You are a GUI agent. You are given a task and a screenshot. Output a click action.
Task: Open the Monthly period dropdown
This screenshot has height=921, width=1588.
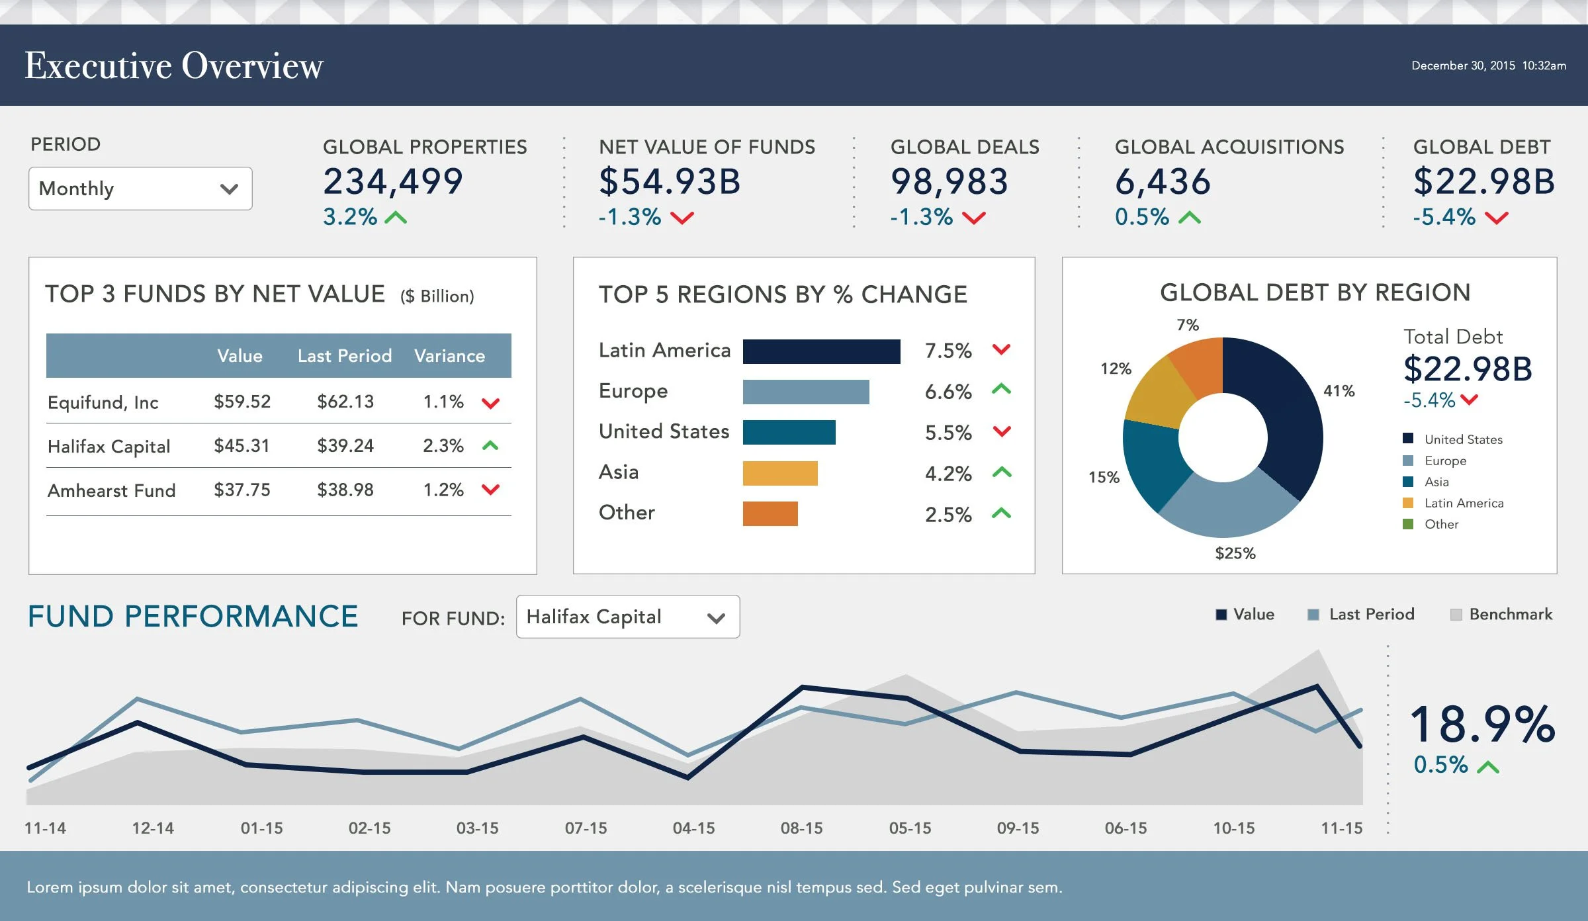tap(140, 189)
